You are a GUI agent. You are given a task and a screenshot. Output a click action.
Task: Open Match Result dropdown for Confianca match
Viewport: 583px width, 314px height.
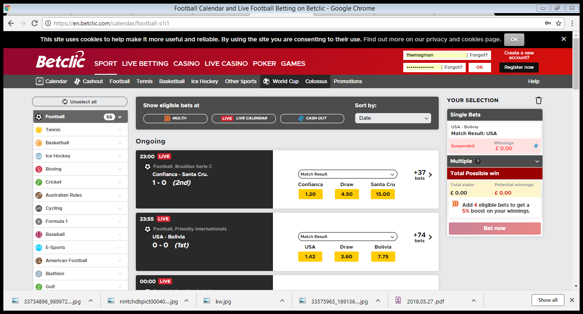tap(348, 174)
